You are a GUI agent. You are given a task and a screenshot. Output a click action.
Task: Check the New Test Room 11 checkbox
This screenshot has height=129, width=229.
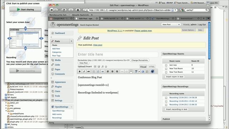(x=166, y=72)
